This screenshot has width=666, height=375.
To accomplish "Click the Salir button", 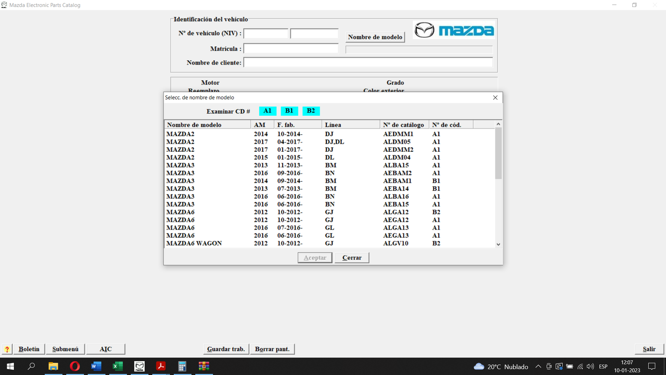I will click(x=649, y=349).
